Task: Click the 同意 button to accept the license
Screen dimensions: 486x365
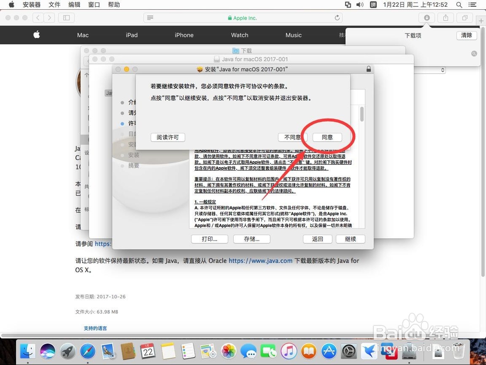Action: coord(327,137)
